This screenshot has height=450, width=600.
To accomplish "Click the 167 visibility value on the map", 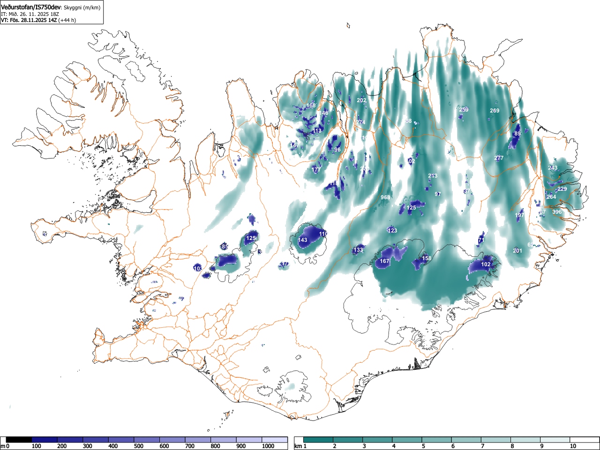I will (x=385, y=261).
